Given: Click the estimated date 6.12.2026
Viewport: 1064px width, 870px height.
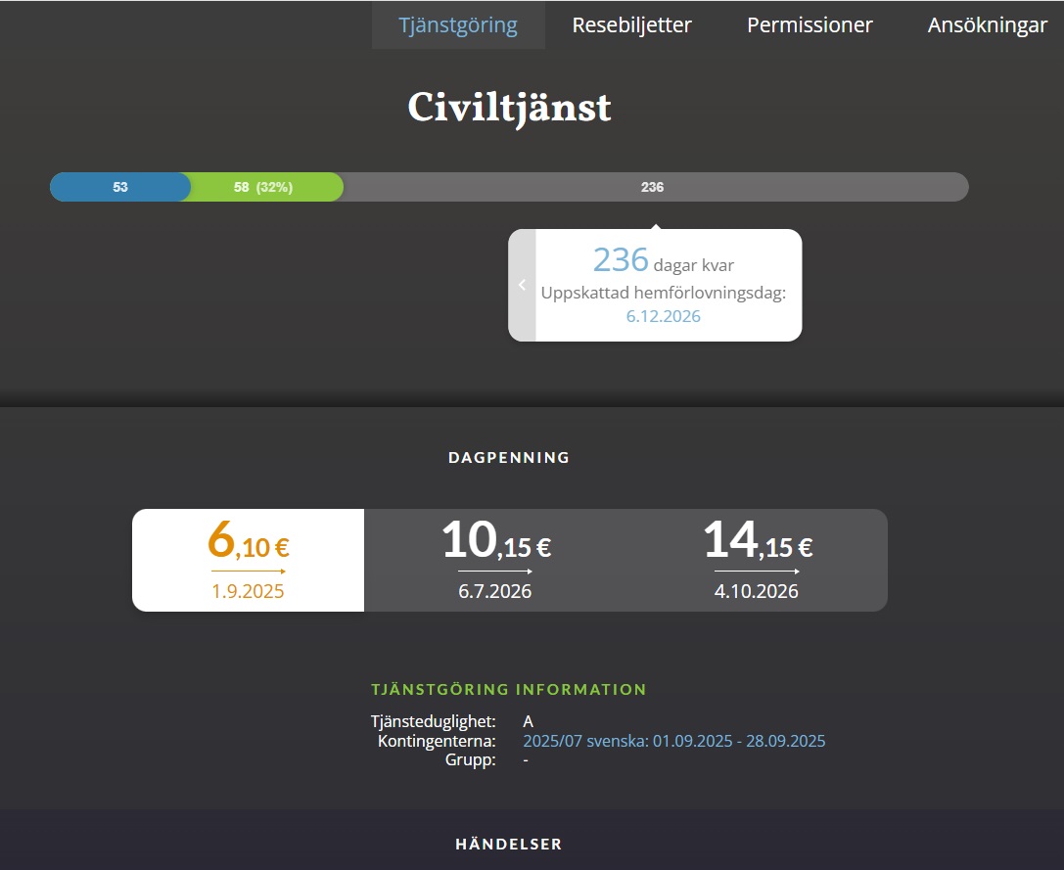Looking at the screenshot, I should [x=663, y=316].
